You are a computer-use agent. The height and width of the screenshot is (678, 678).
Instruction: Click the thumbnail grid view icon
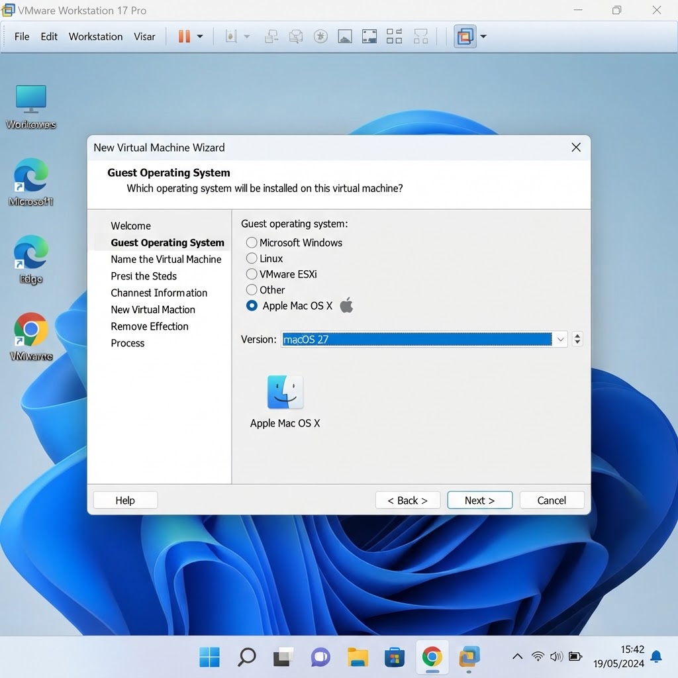tap(394, 36)
